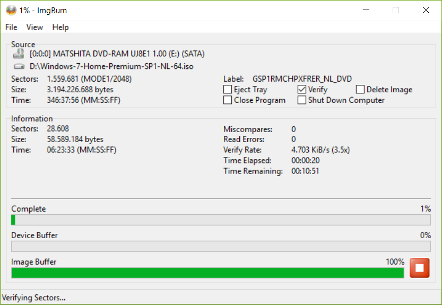Open the View menu
This screenshot has height=305, width=442.
34,28
